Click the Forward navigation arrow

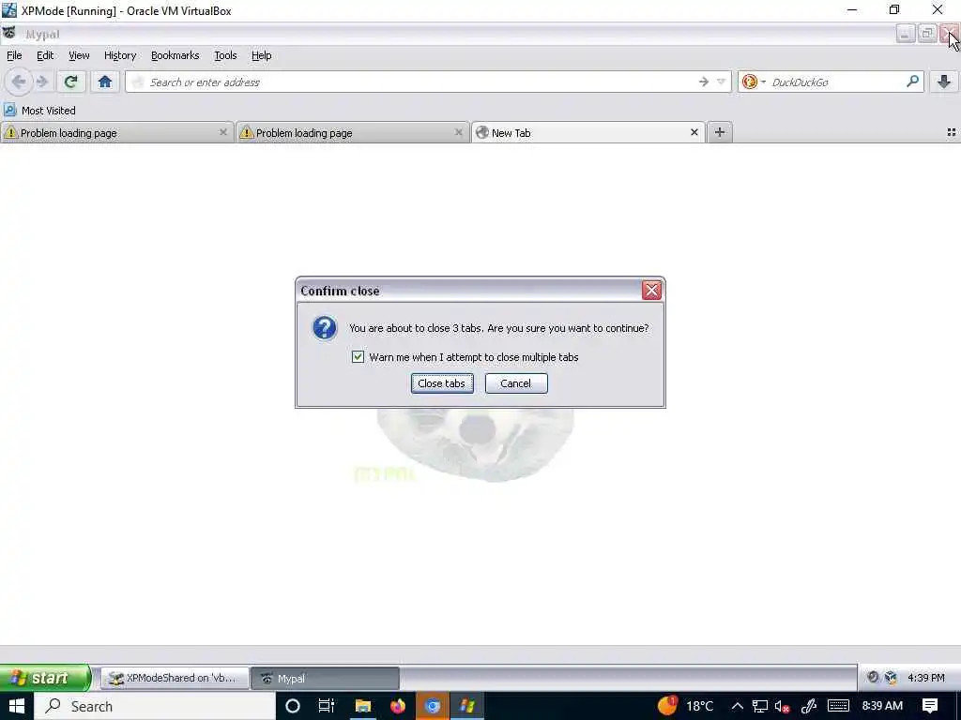tap(42, 82)
